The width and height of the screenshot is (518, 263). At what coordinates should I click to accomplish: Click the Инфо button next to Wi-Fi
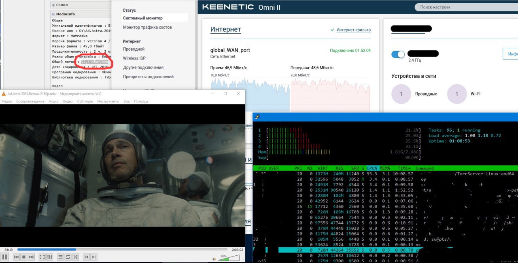(510, 54)
